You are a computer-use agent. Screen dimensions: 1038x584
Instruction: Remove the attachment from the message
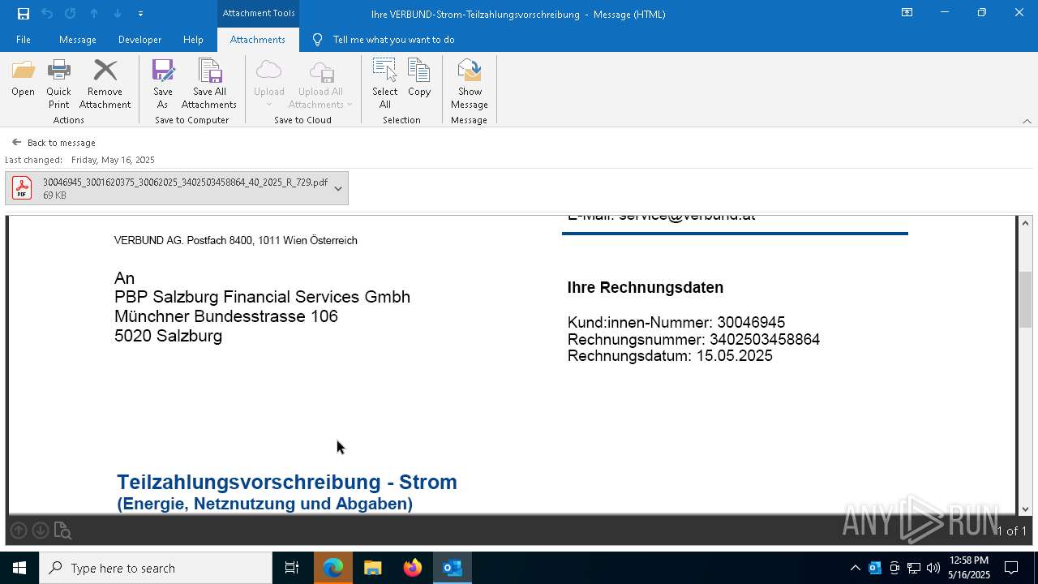(105, 84)
